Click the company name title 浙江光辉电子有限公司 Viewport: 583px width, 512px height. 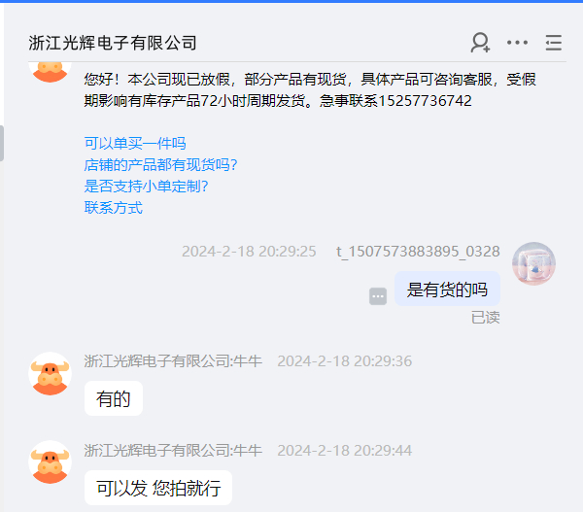tap(113, 43)
